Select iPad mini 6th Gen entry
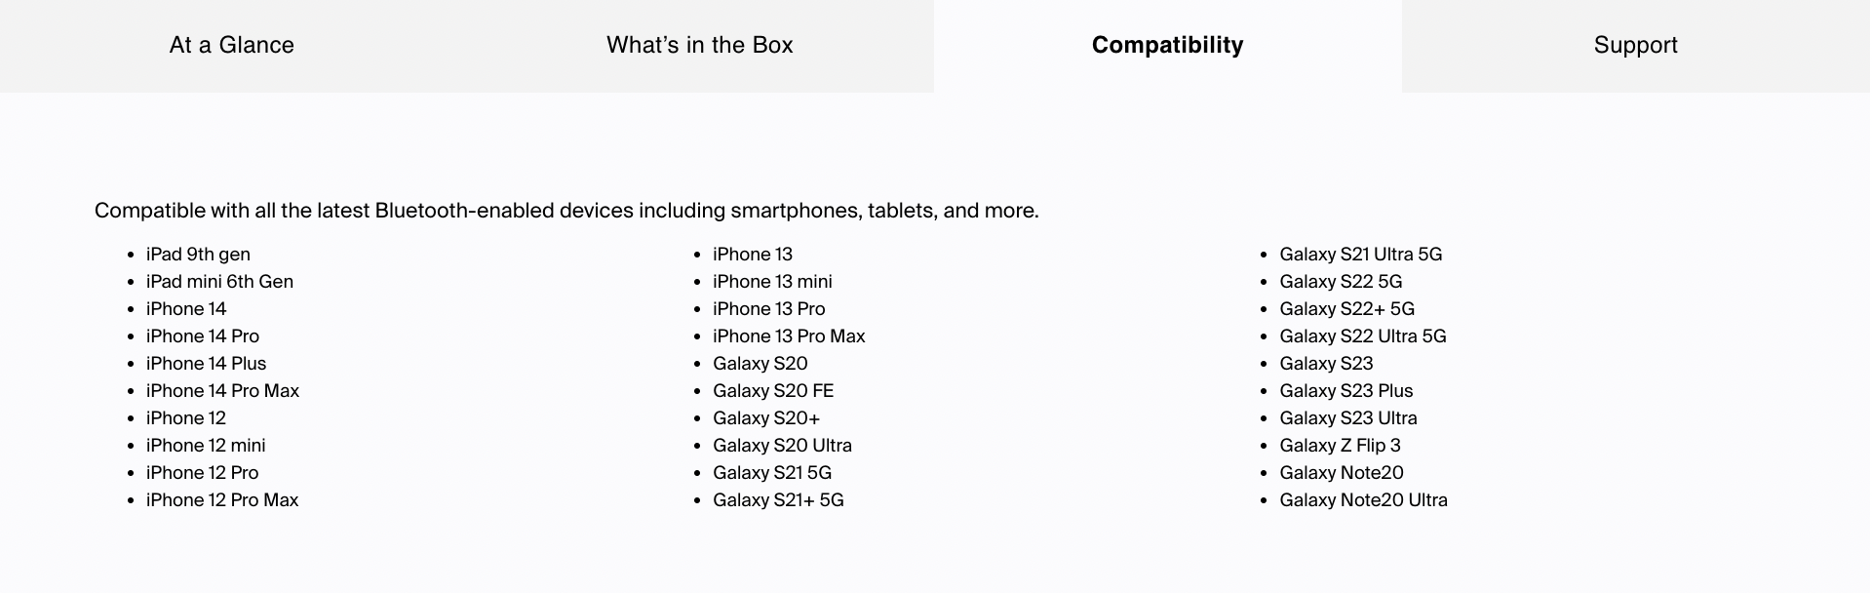Image resolution: width=1872 pixels, height=593 pixels. click(x=219, y=282)
